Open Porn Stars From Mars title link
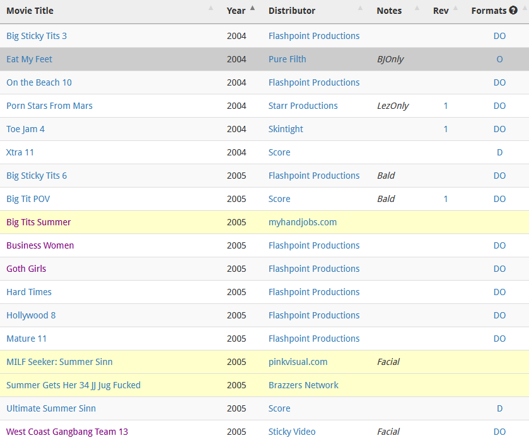The image size is (529, 443). tap(49, 106)
